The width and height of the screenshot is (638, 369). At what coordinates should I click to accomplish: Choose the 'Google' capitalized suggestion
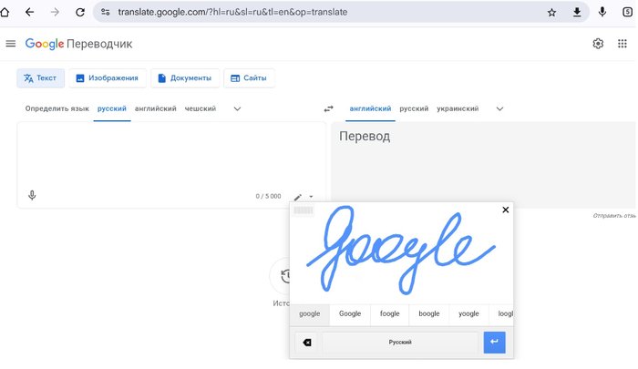(x=350, y=313)
